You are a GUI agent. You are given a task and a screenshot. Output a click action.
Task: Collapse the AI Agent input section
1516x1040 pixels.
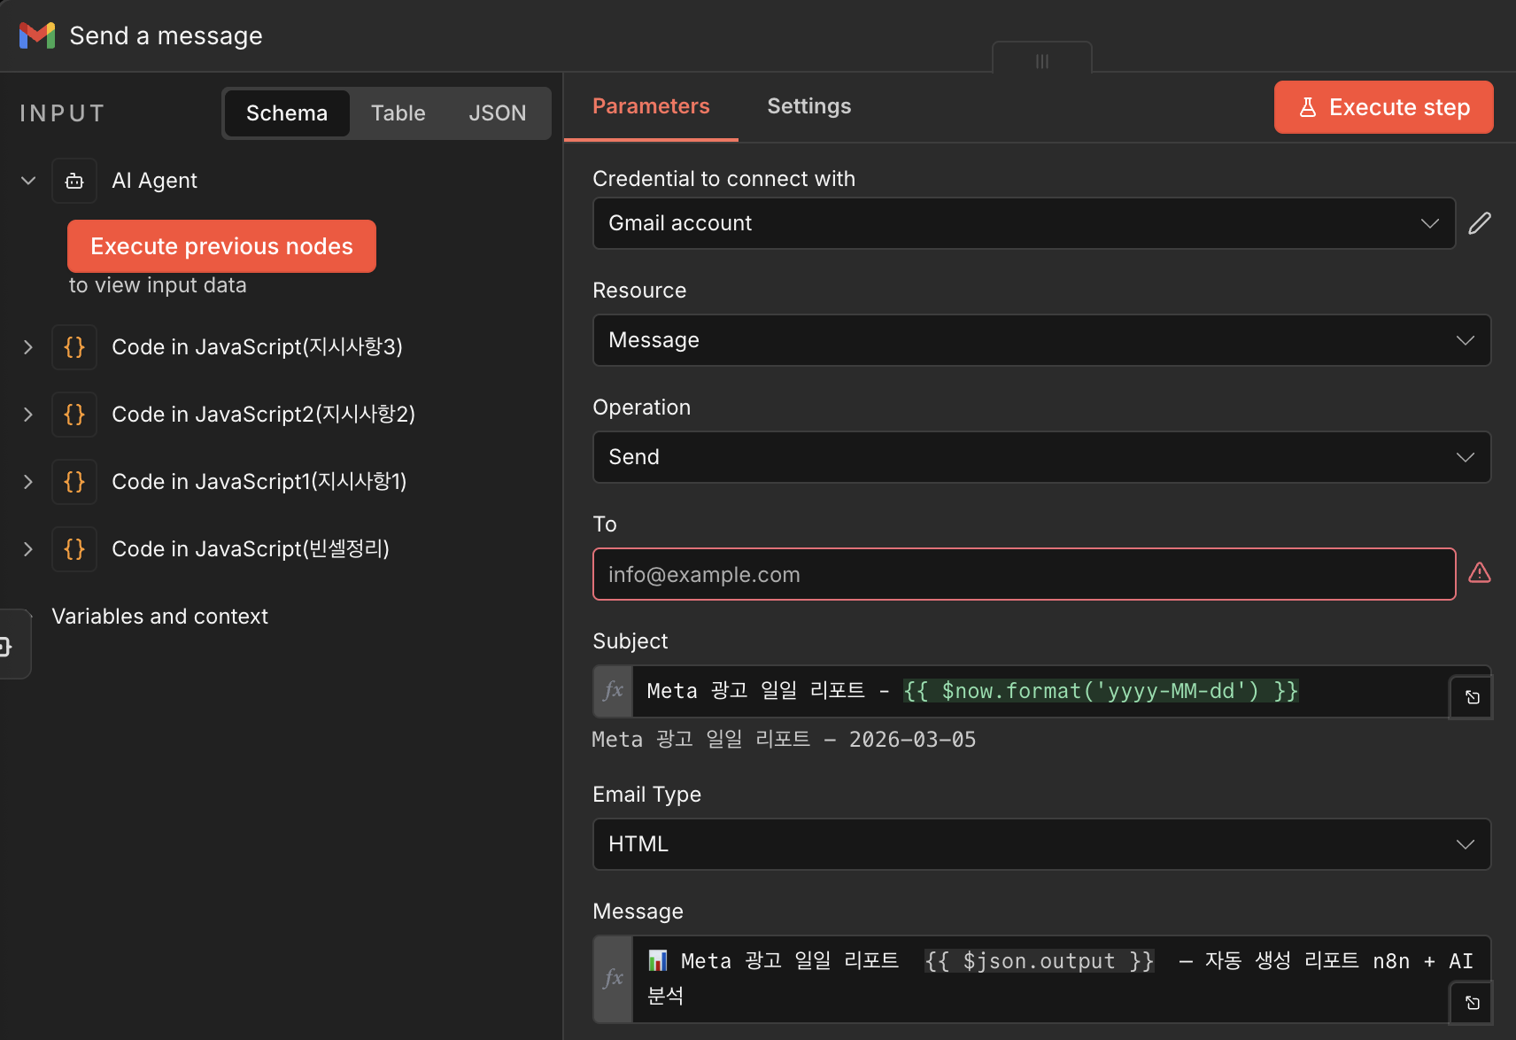28,181
